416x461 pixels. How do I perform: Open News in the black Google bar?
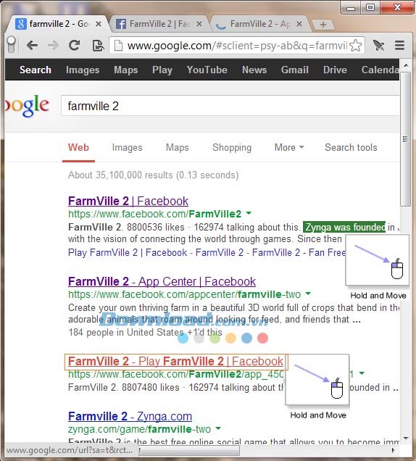[254, 70]
